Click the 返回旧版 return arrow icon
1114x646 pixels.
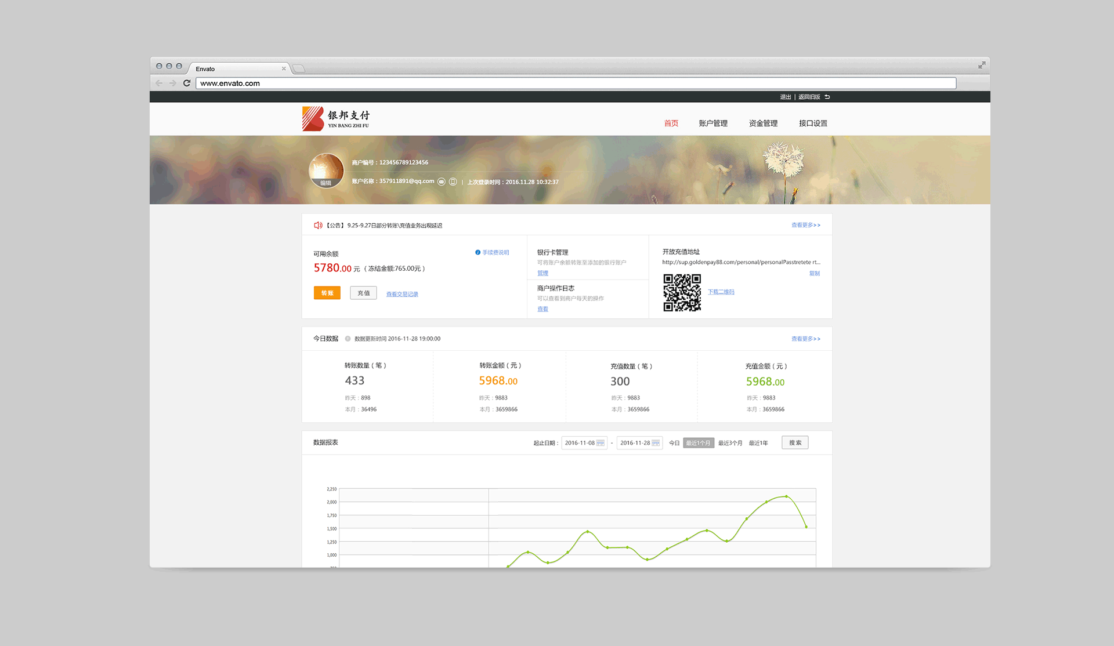827,97
